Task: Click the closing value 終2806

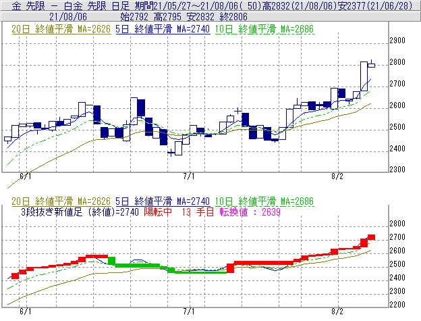Action: 233,17
